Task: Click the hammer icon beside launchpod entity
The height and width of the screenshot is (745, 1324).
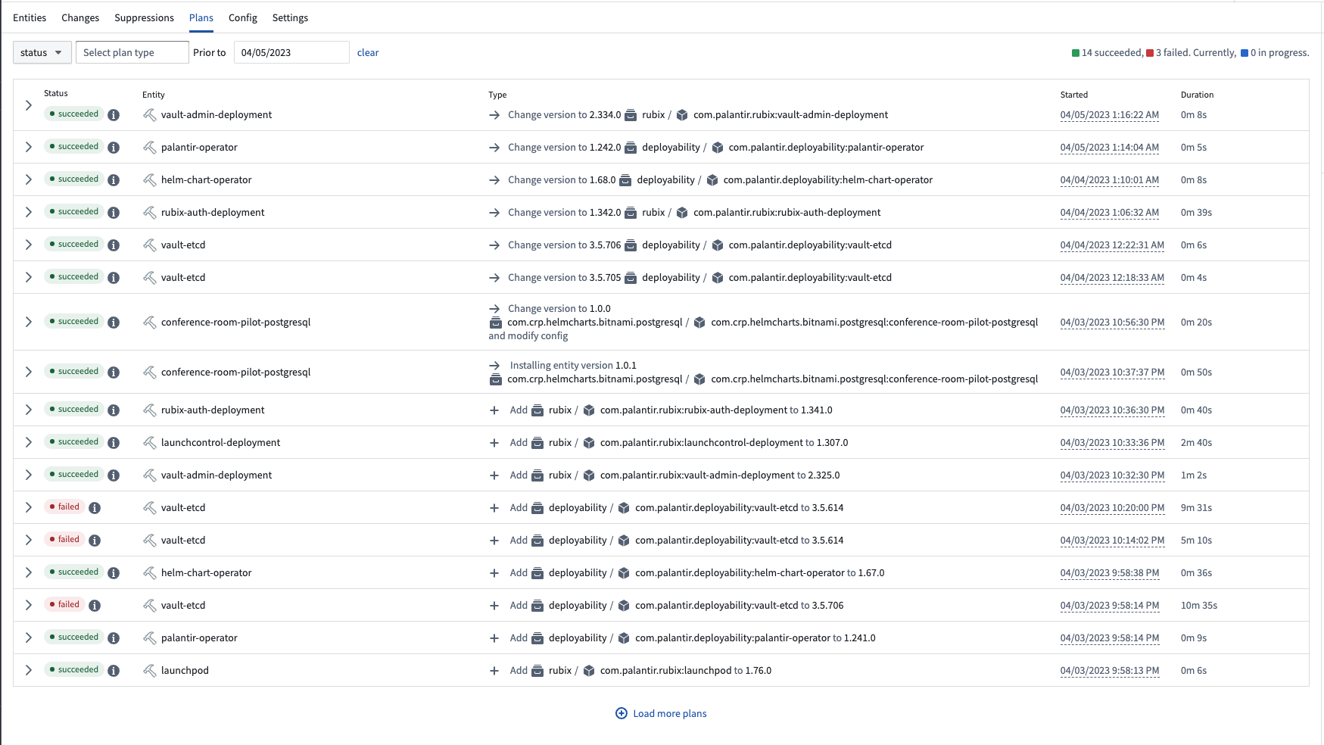Action: 150,670
